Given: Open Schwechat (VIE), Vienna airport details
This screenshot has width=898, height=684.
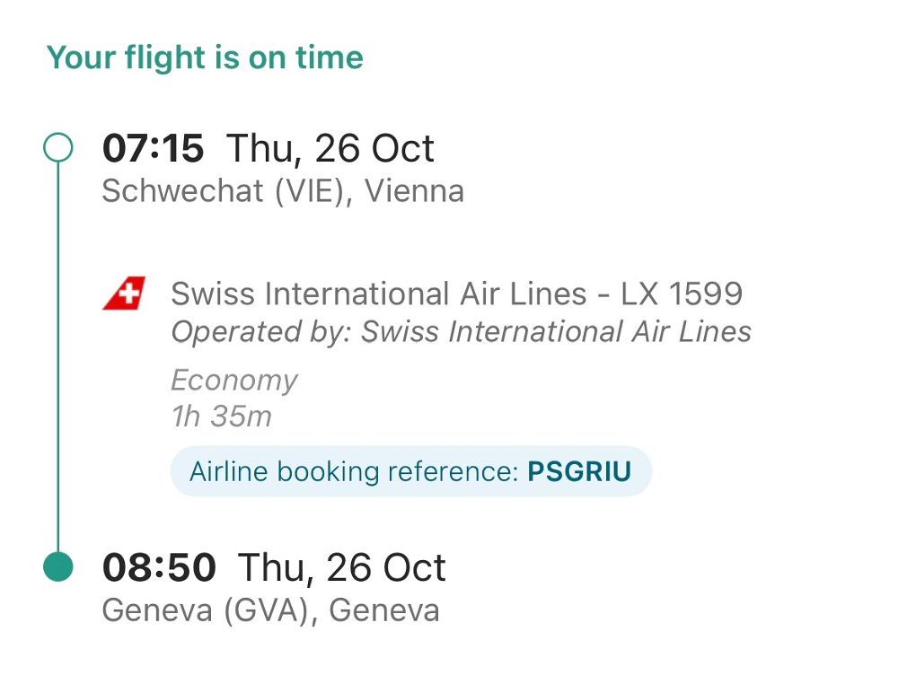Looking at the screenshot, I should click(283, 191).
